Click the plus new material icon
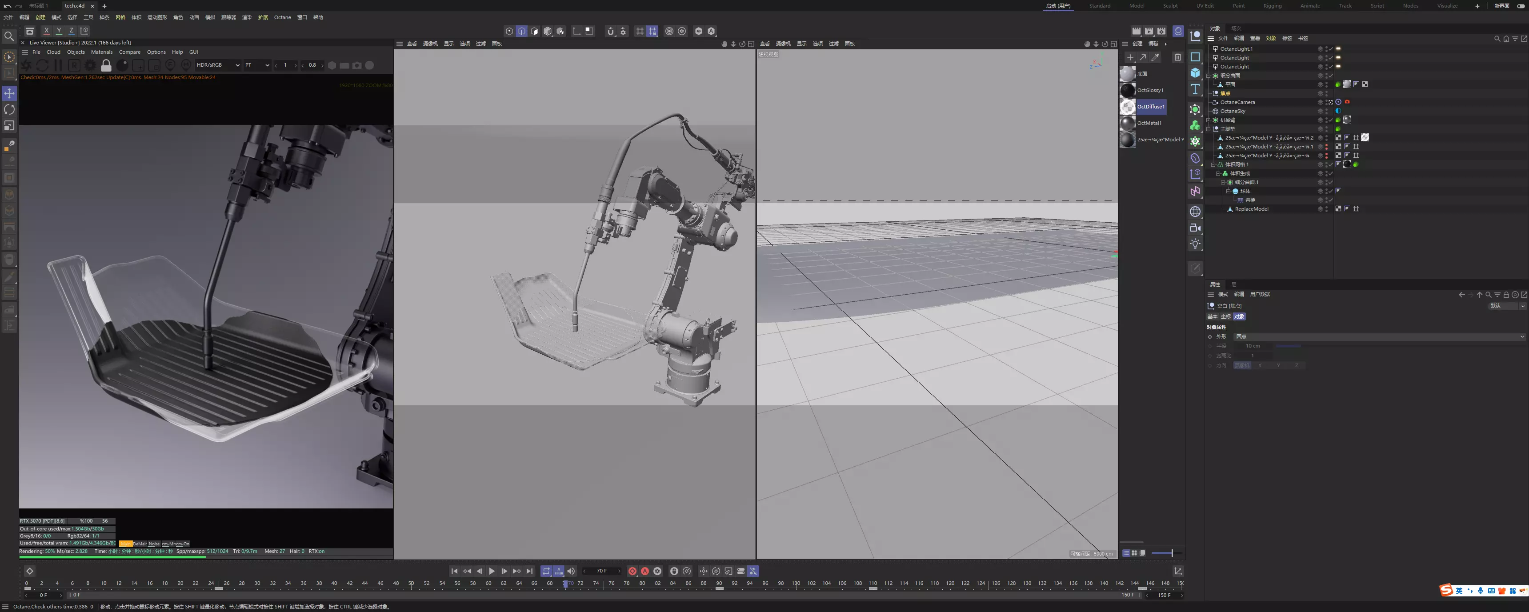The image size is (1529, 612). tap(1130, 58)
